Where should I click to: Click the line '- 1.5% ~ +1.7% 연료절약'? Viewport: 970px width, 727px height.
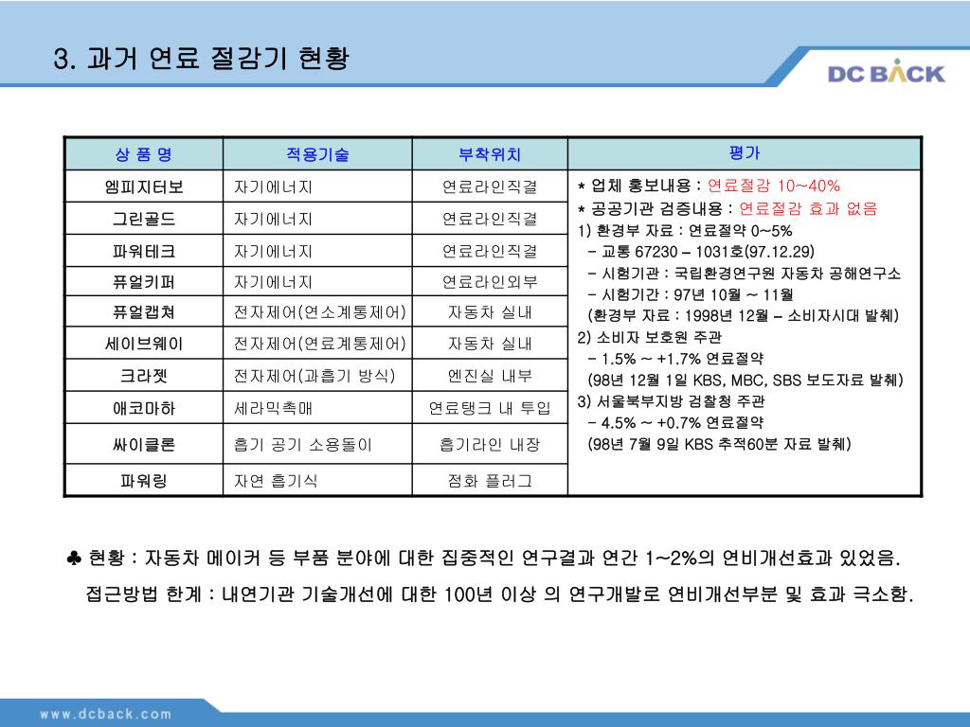click(675, 359)
